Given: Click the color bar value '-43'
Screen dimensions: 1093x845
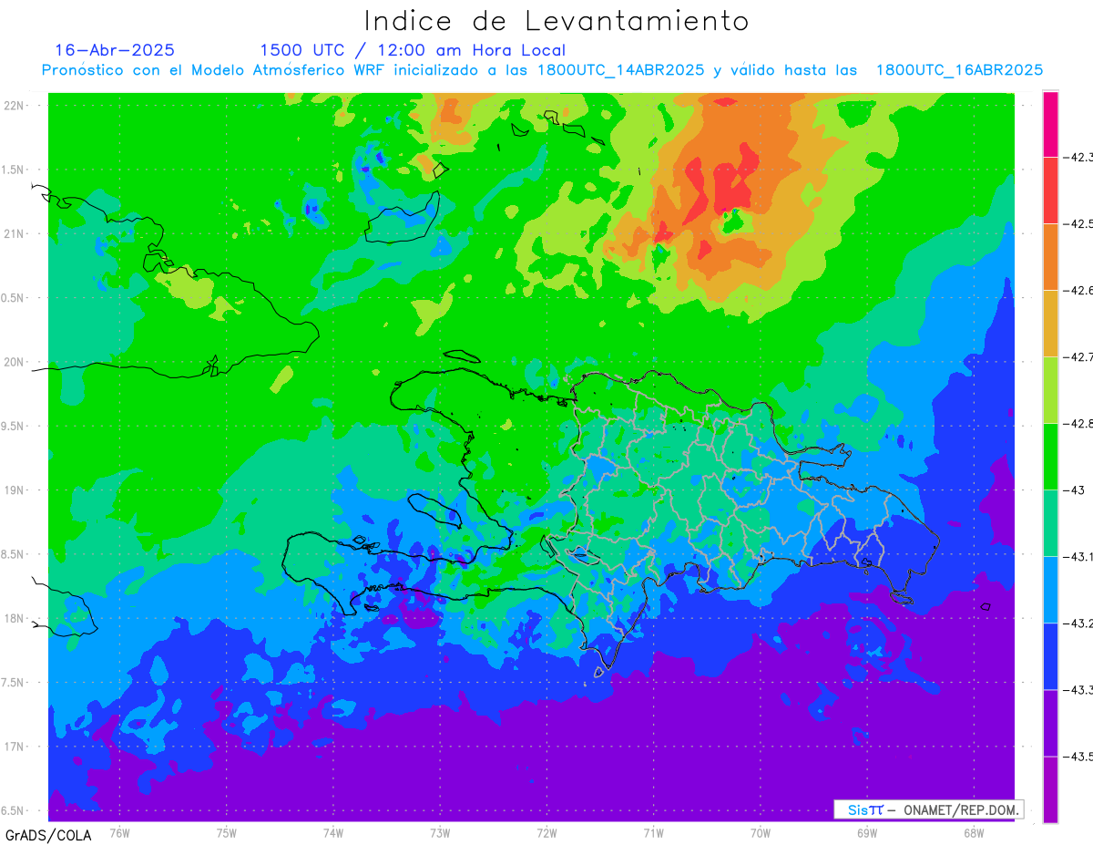Looking at the screenshot, I should tap(1075, 489).
